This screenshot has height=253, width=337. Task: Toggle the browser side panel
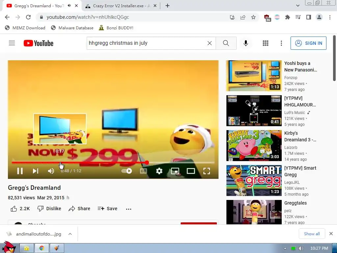(308, 17)
